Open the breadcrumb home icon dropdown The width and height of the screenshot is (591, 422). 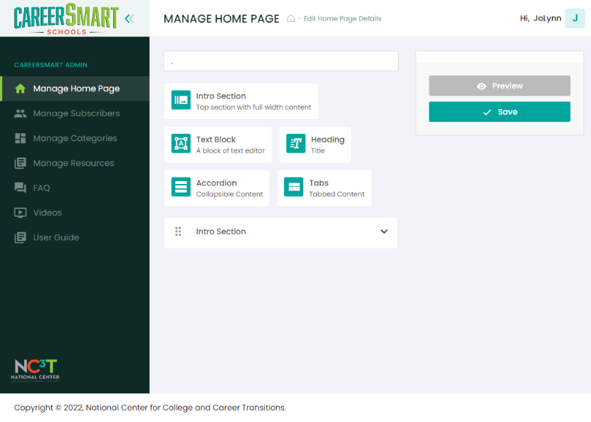pyautogui.click(x=291, y=19)
